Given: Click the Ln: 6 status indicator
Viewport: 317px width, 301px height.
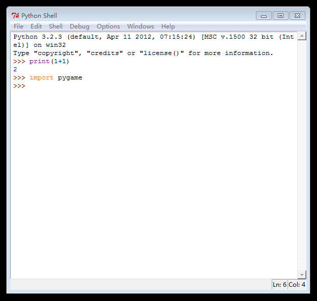Looking at the screenshot, I should pos(279,285).
